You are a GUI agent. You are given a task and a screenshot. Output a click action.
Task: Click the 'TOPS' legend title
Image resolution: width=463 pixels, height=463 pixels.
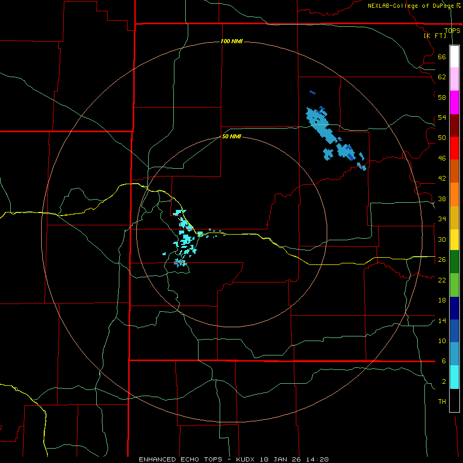point(452,30)
